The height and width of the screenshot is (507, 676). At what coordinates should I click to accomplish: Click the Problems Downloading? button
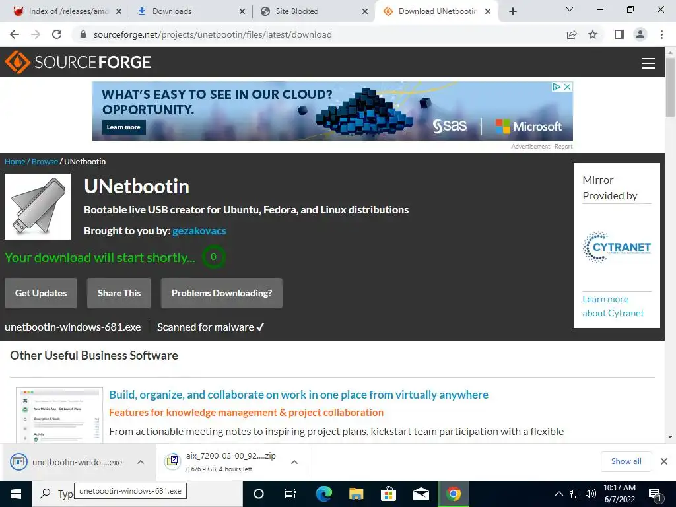[222, 293]
